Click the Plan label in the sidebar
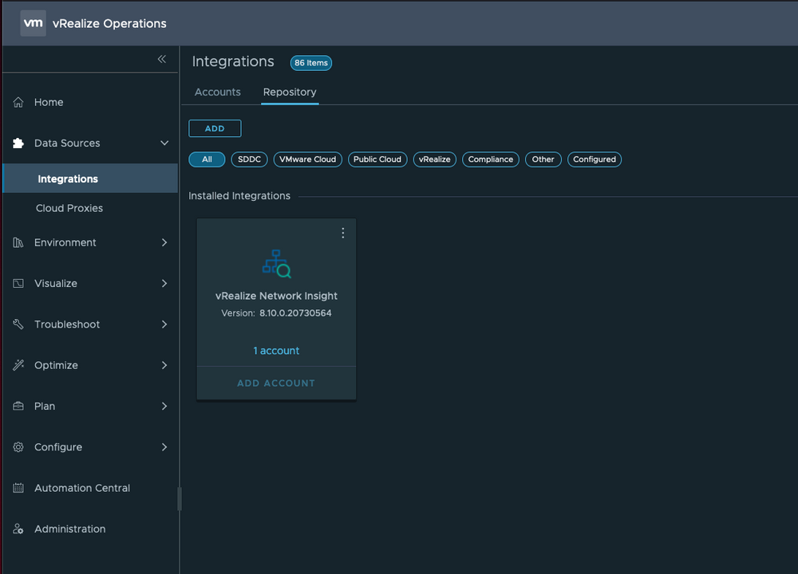The image size is (798, 574). (45, 407)
